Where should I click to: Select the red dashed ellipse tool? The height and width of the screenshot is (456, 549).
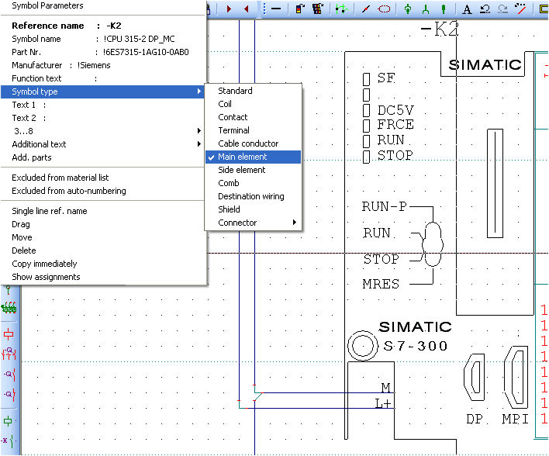[x=384, y=9]
